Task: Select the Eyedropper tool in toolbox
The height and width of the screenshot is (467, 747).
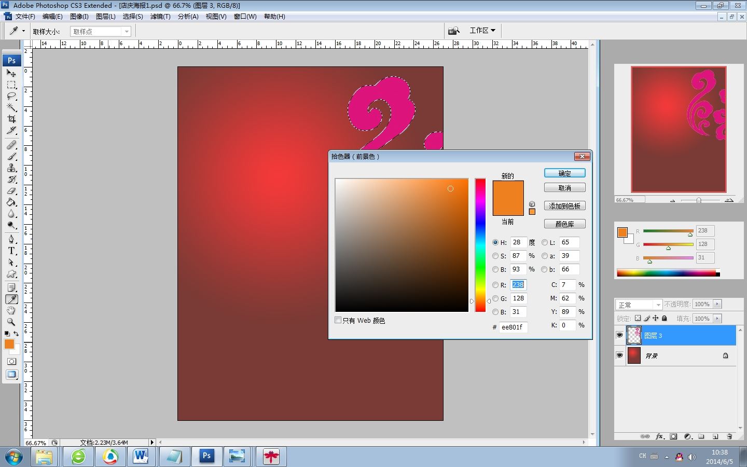Action: point(11,299)
